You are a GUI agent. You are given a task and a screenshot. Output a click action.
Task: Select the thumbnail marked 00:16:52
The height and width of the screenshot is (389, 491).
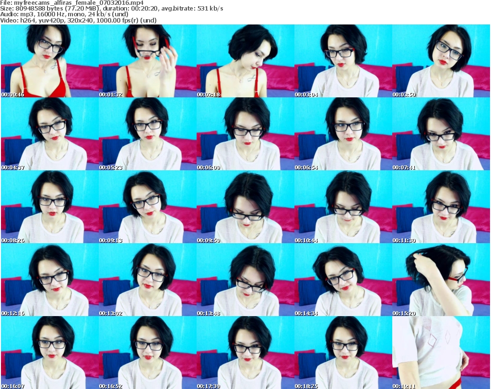(x=148, y=353)
